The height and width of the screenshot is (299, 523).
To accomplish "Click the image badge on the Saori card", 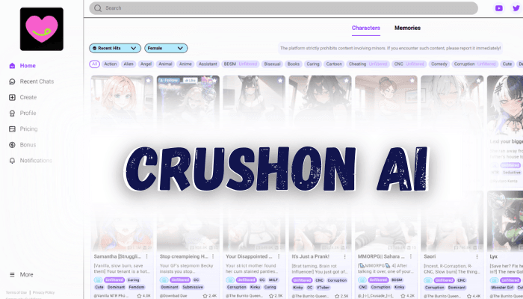I will [428, 280].
